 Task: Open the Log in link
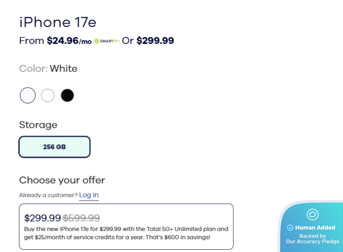(89, 195)
